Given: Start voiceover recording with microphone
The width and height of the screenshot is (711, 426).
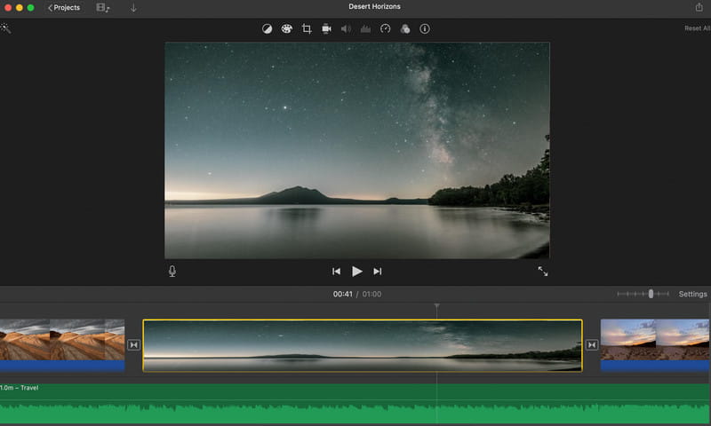Looking at the screenshot, I should (x=172, y=272).
